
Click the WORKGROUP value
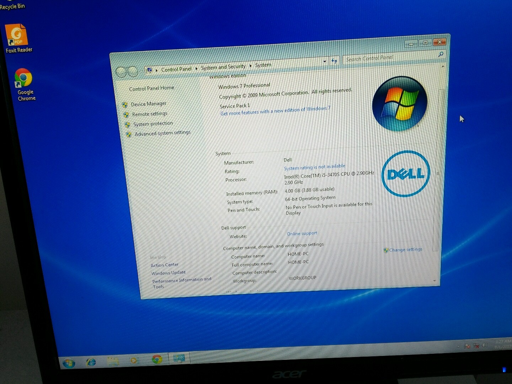tap(302, 278)
